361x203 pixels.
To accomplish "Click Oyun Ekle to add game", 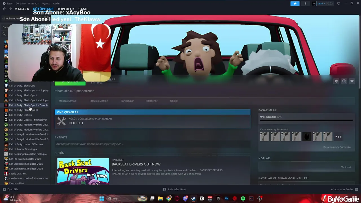I will click(x=11, y=189).
